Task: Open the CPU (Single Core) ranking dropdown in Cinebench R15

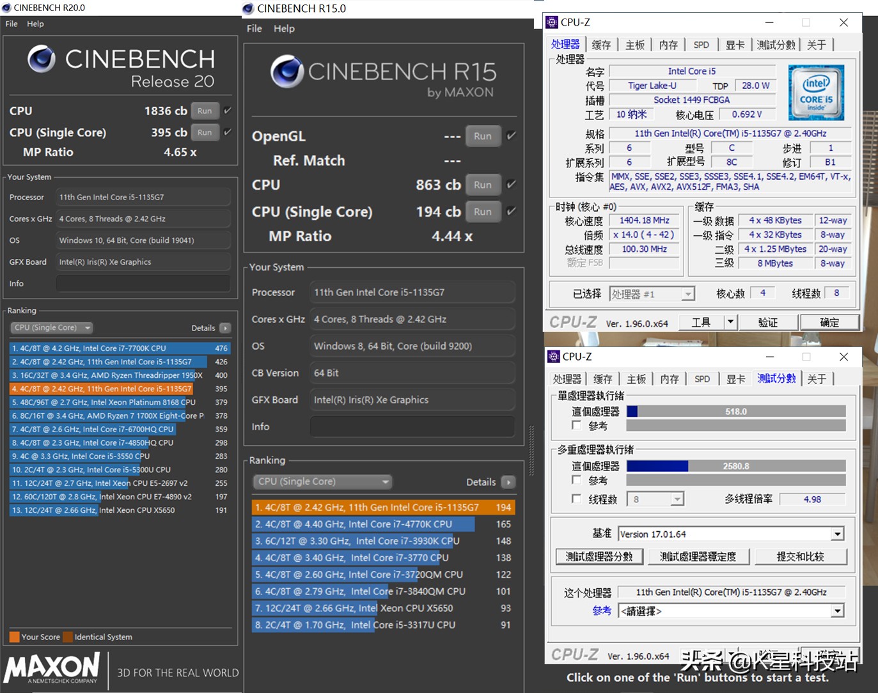Action: pos(322,481)
